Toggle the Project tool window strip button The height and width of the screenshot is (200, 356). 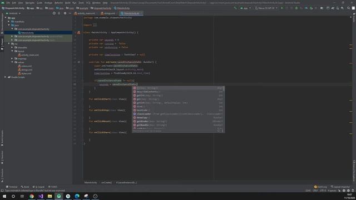[2, 44]
